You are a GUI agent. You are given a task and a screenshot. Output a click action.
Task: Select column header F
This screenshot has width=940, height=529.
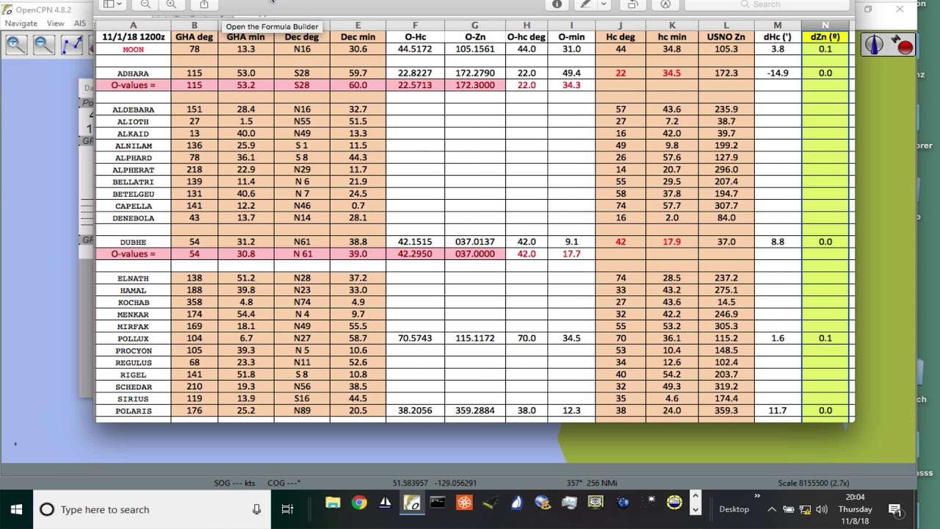(415, 26)
